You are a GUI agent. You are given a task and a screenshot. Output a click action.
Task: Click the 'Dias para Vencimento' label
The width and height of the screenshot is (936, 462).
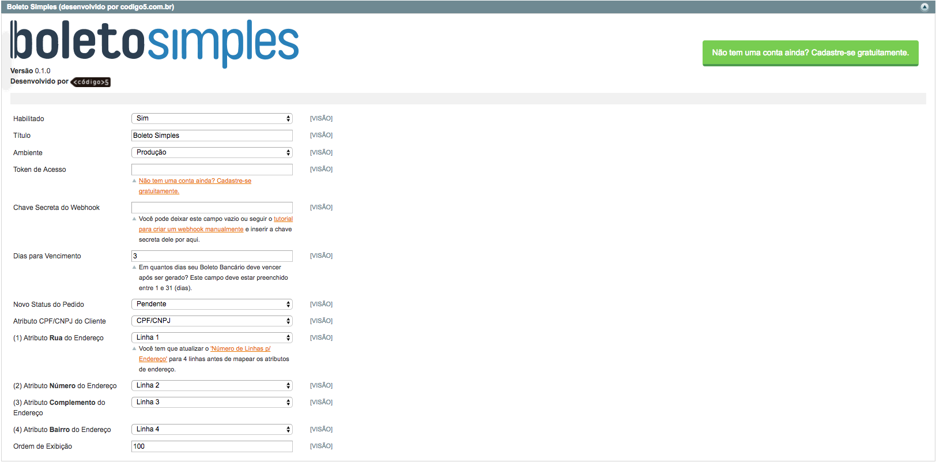click(47, 256)
